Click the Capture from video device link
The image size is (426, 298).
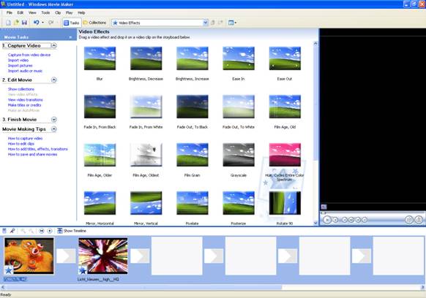click(x=29, y=55)
